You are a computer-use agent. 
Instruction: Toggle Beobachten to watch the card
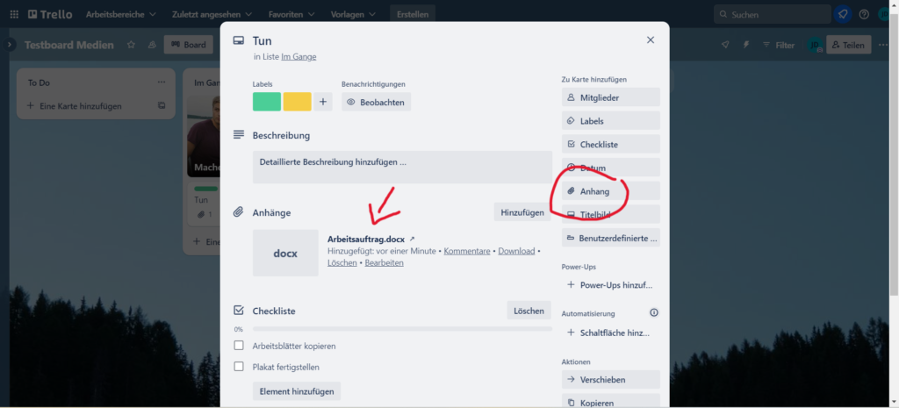[376, 102]
